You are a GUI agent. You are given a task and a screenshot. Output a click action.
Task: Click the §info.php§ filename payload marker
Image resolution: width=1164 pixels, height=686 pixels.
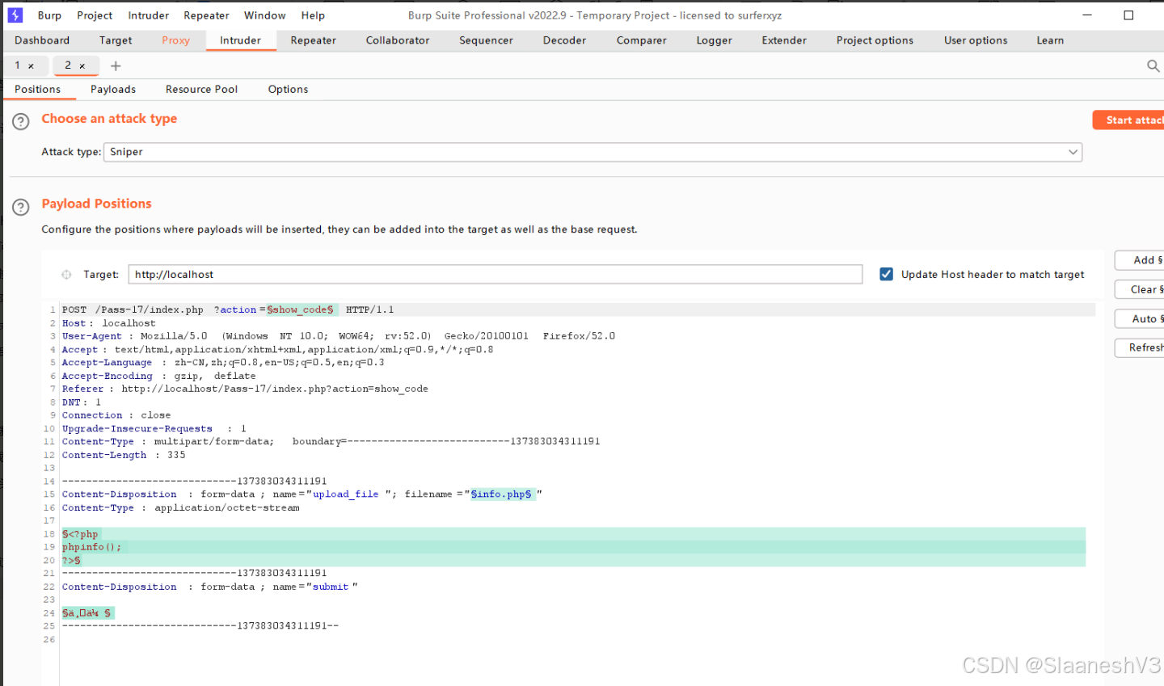pyautogui.click(x=501, y=494)
